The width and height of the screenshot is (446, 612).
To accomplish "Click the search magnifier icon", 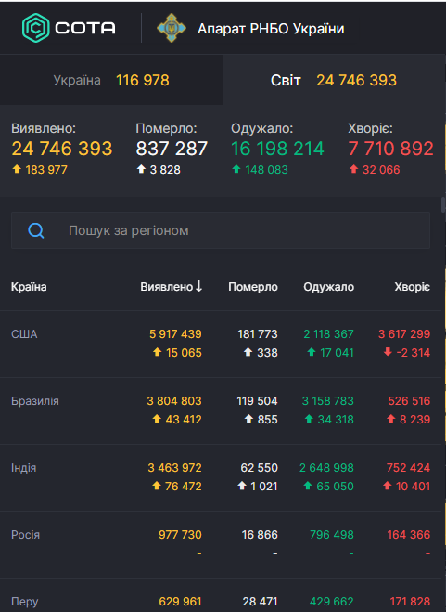I will [36, 230].
